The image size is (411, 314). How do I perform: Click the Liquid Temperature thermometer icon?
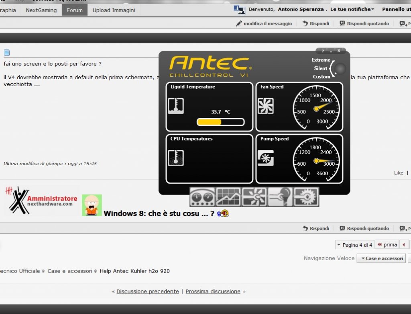point(176,106)
